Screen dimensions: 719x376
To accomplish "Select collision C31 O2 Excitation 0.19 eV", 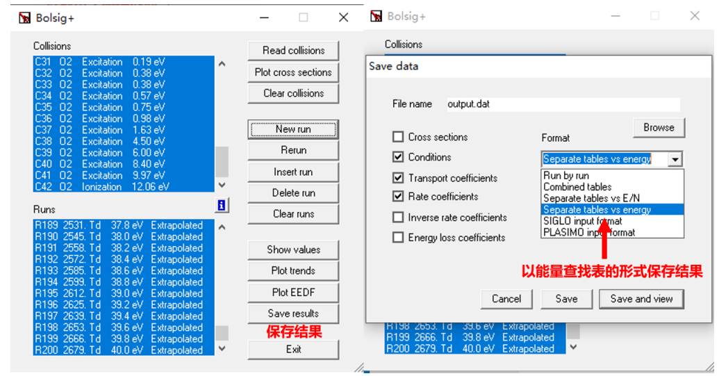I will click(x=124, y=62).
